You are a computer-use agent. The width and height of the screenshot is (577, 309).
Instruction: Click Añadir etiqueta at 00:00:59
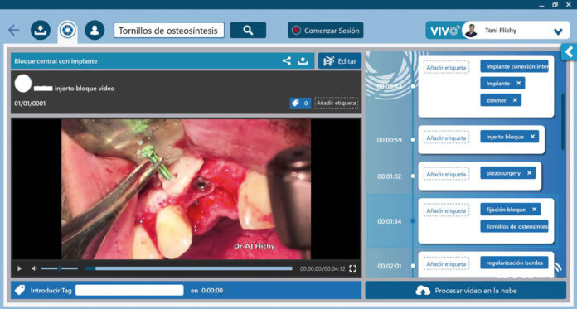click(x=446, y=138)
